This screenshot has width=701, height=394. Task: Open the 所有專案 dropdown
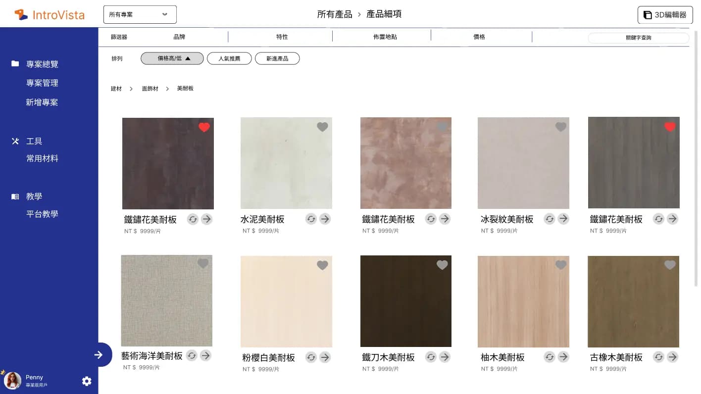(x=140, y=14)
